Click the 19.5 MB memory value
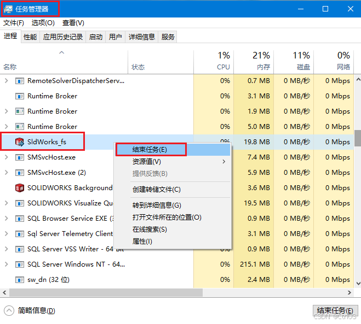Viewport: 361px width, 324px height. pyautogui.click(x=257, y=203)
